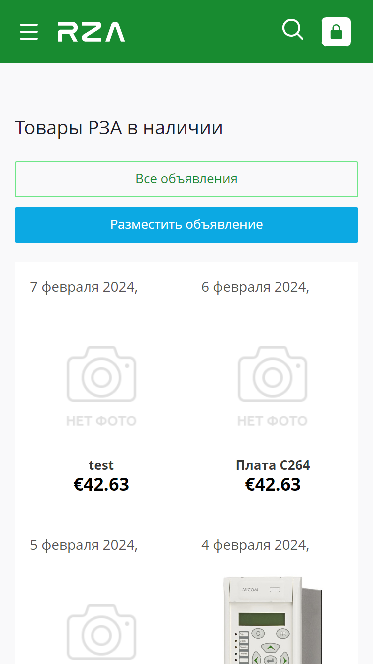
Task: Open the search magnifier icon
Action: pyautogui.click(x=293, y=30)
